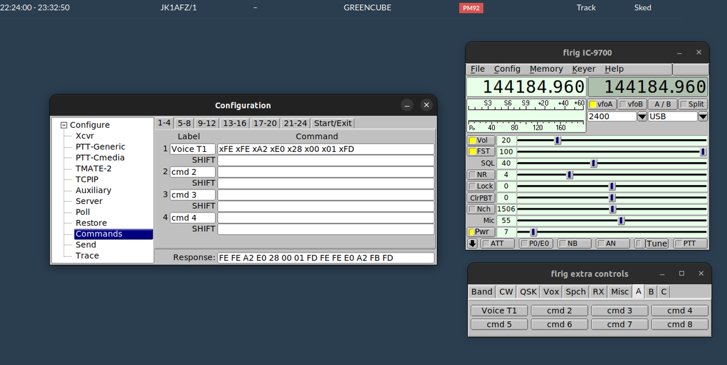
Task: Click the ClrPBT button
Action: click(x=481, y=198)
